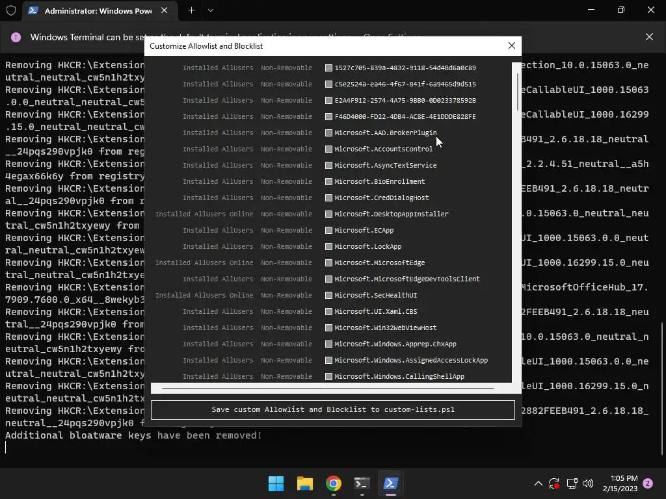This screenshot has height=499, width=666.
Task: Open the volume control tray icon
Action: click(x=588, y=483)
